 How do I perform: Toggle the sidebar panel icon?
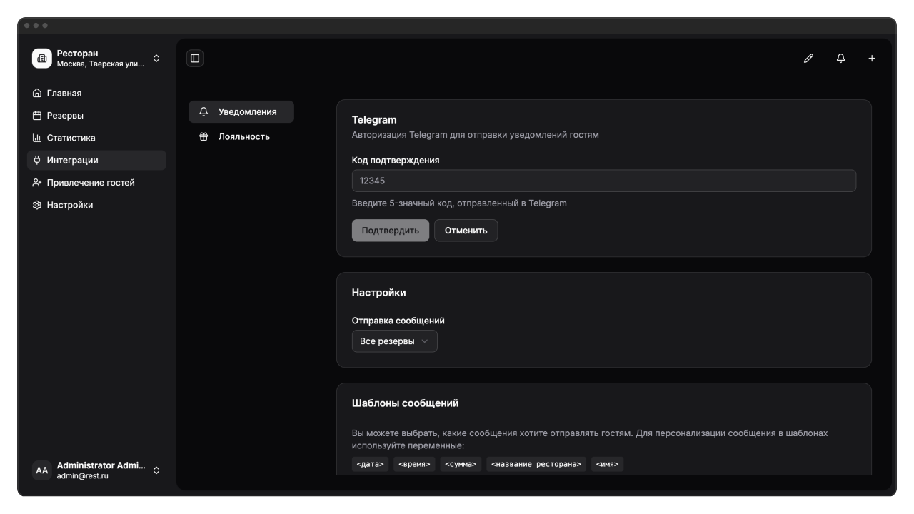(x=195, y=59)
